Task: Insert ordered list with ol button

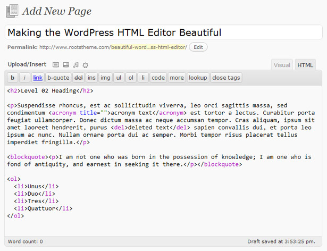Action: click(131, 78)
